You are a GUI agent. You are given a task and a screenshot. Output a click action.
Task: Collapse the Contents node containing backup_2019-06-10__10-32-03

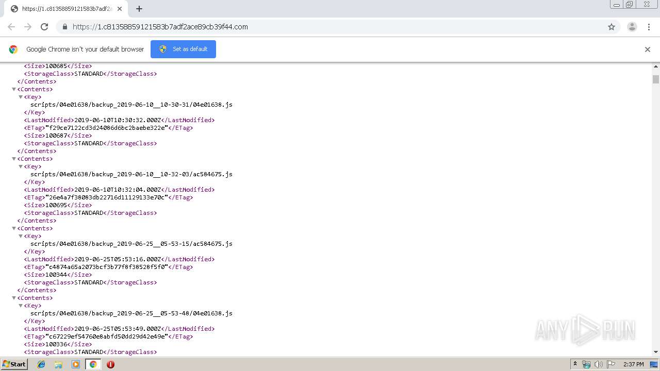coord(14,159)
